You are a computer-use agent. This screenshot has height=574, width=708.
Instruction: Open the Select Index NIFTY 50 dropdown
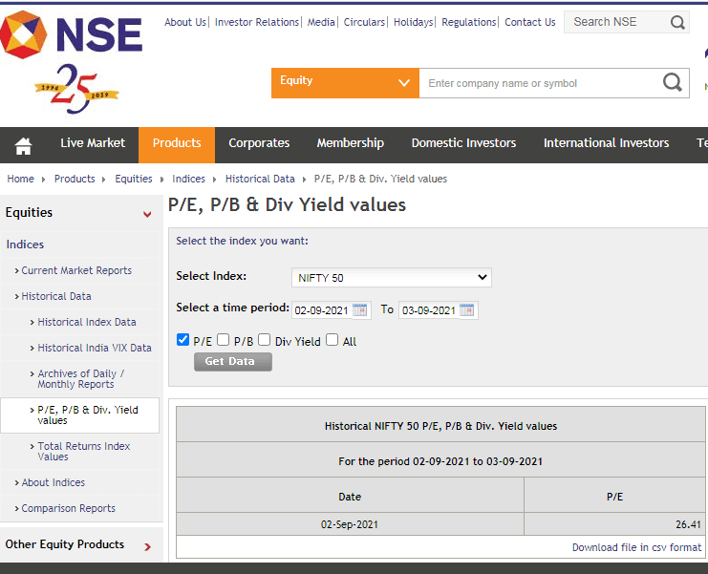(x=392, y=278)
